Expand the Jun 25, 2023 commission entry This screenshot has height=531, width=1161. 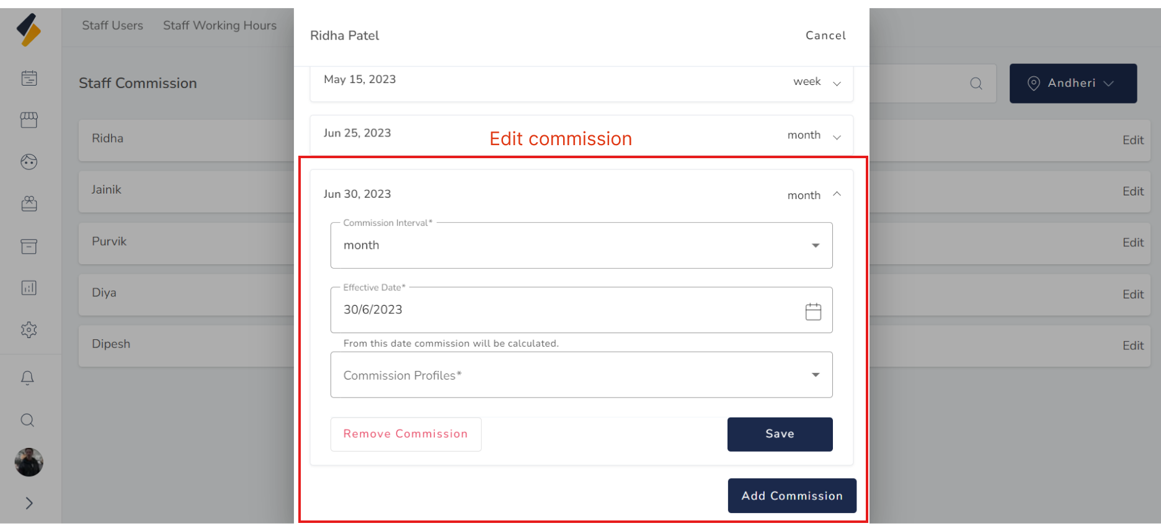coord(837,136)
